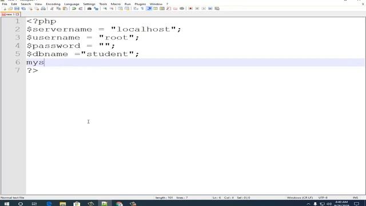Click the macro Playback icon
Screen dimensions: 366x206
pyautogui.click(x=204, y=9)
